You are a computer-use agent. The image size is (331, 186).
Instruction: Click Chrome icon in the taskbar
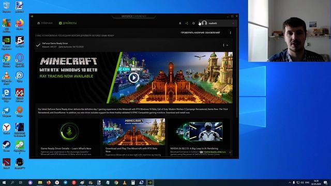click(116, 182)
